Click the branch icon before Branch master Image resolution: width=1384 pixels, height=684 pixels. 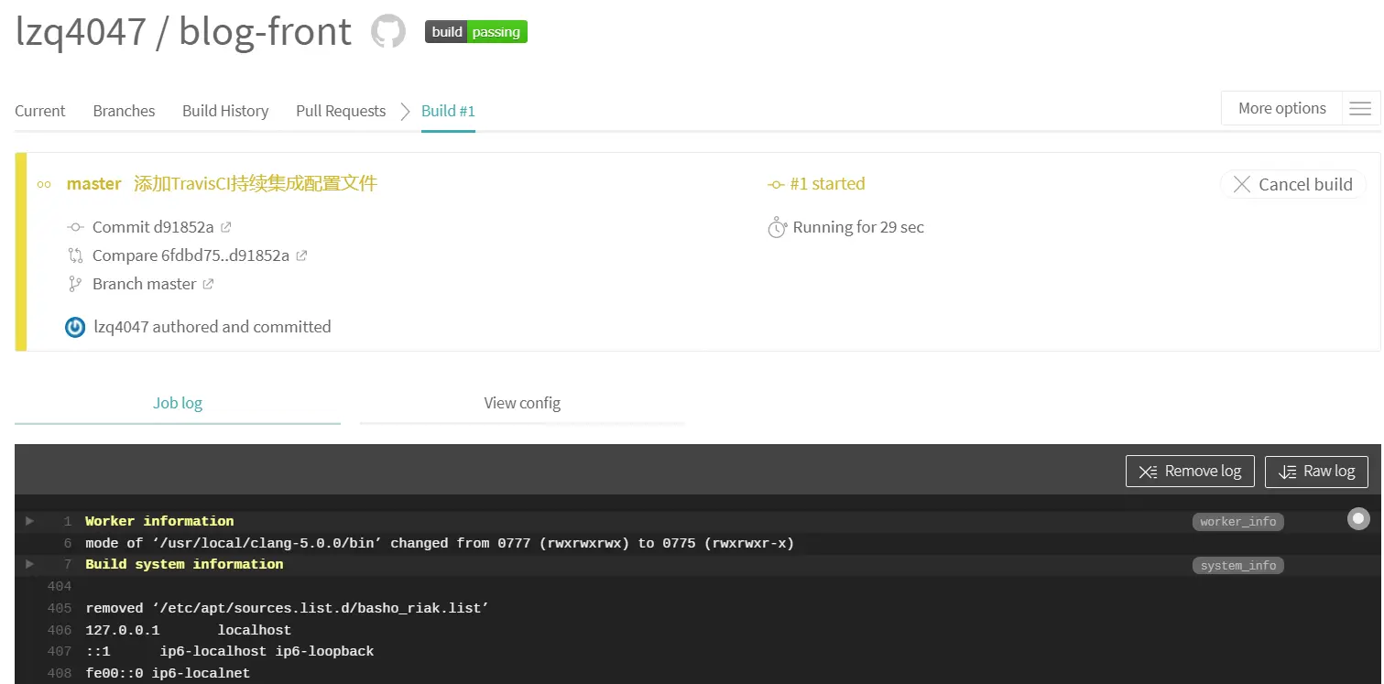76,284
